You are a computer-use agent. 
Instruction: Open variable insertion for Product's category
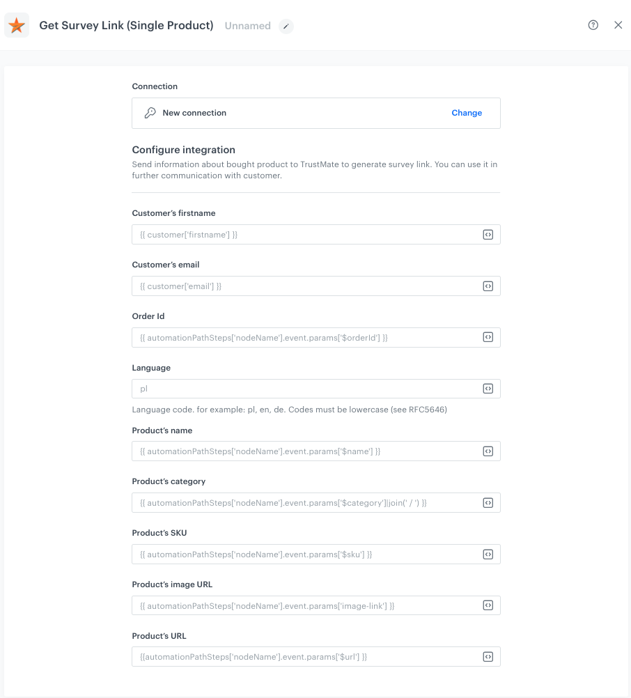[488, 502]
